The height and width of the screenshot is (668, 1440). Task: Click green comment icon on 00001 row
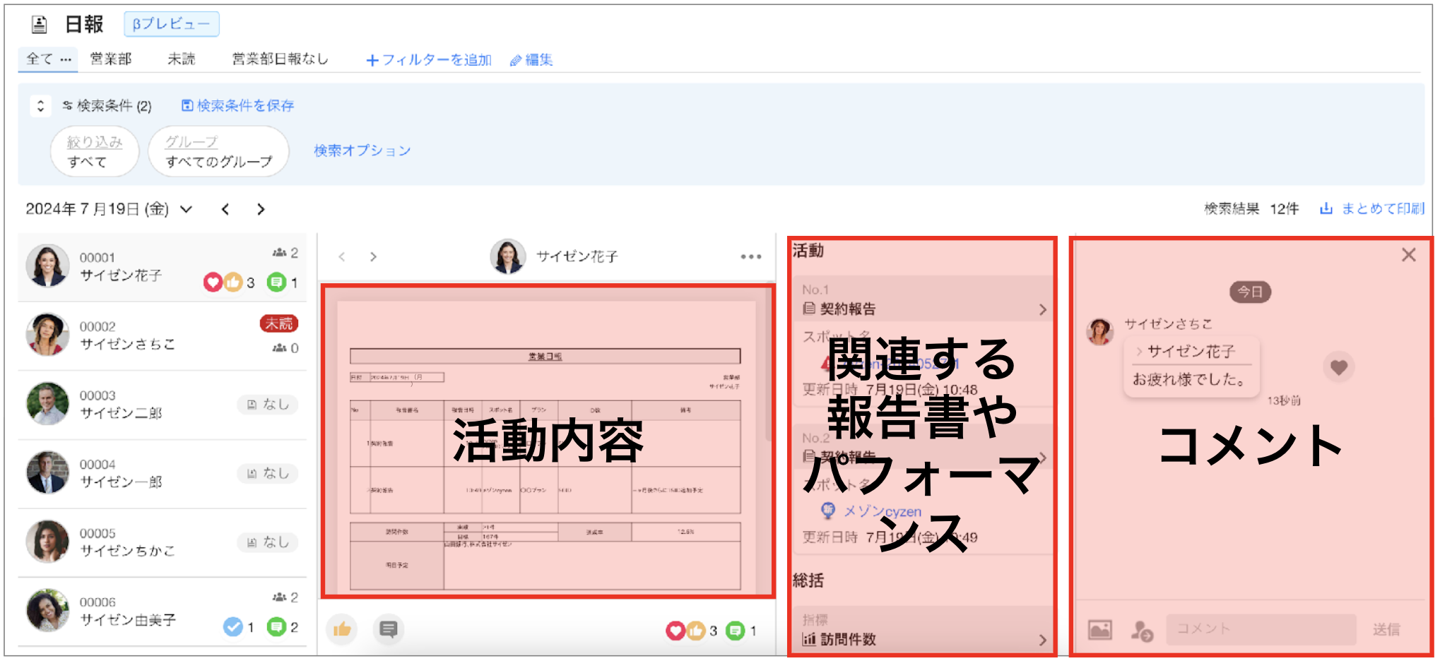pos(276,282)
